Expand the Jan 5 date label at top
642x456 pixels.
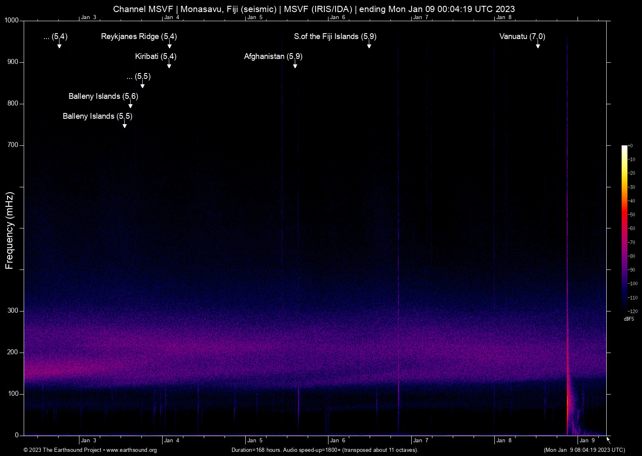(256, 17)
